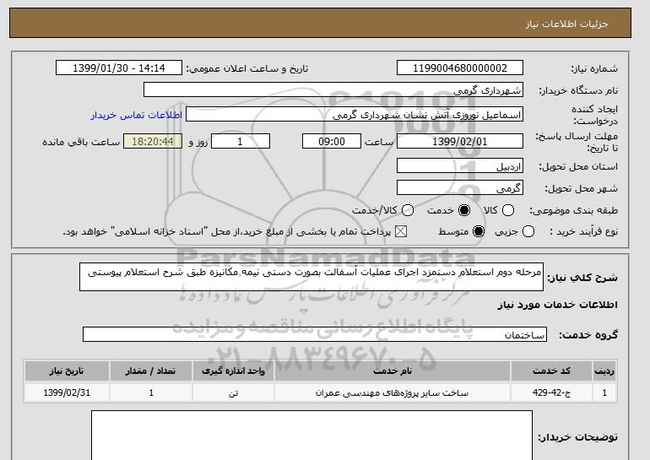Select the خدمت radio button
650x460 pixels.
[x=464, y=210]
